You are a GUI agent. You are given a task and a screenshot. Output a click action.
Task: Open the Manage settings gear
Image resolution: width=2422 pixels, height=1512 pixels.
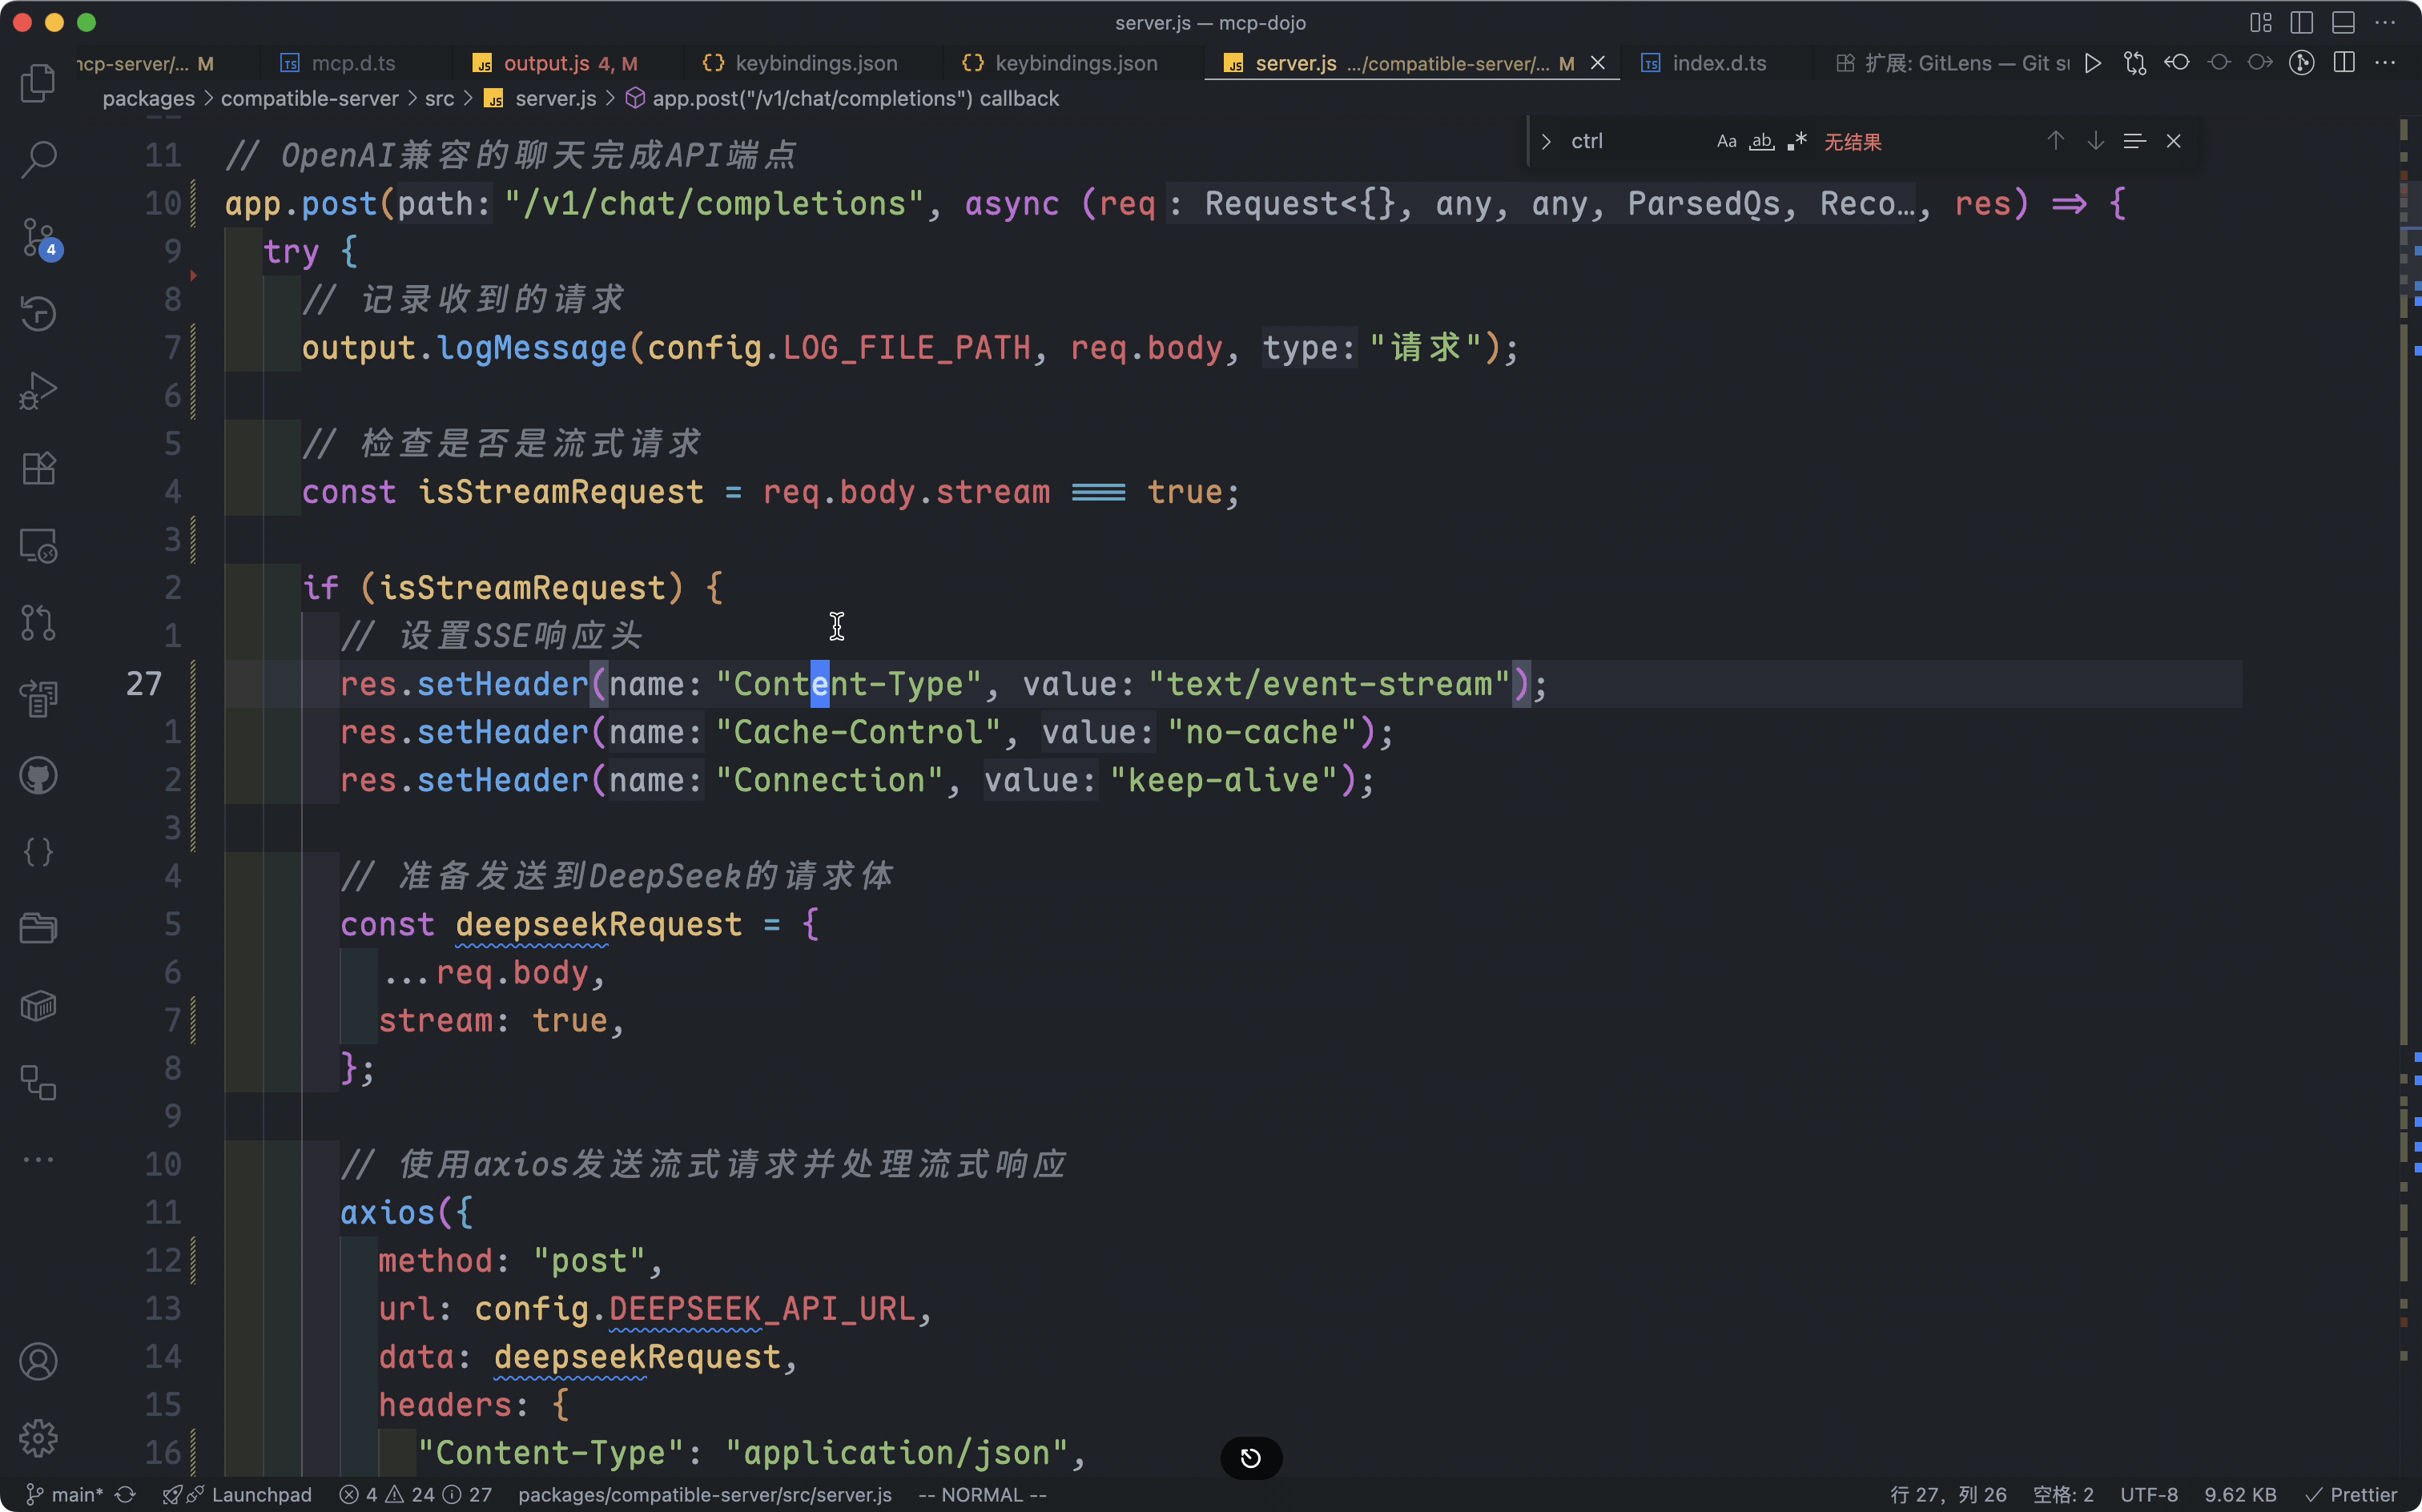(x=38, y=1438)
